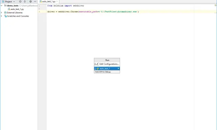Click line number 3 in gutter
The image size is (217, 130).
click(x=39, y=12)
